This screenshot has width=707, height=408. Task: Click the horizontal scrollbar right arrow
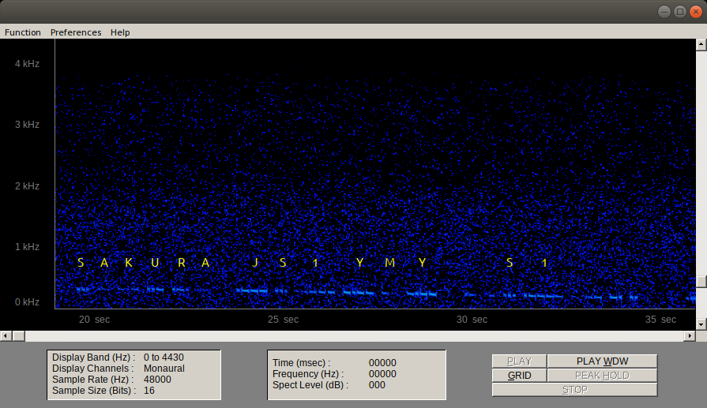[x=690, y=336]
